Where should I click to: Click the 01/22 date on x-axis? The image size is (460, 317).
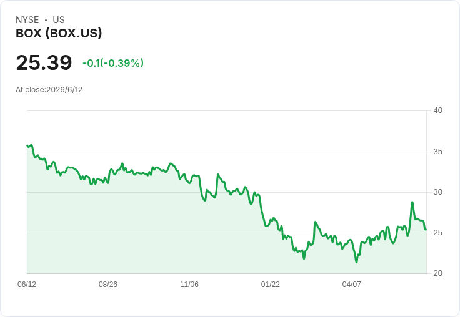[271, 284]
